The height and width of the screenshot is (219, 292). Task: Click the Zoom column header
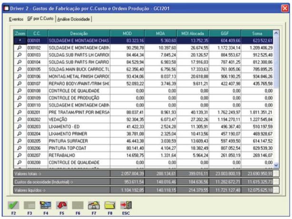pos(20,33)
